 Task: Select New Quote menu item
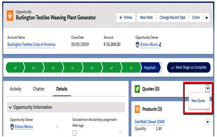coord(198,101)
